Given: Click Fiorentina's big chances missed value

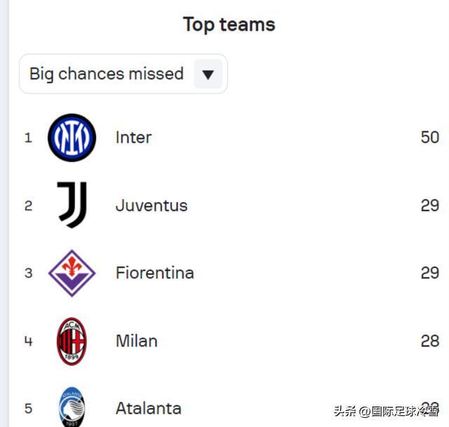Looking at the screenshot, I should click(x=429, y=273).
